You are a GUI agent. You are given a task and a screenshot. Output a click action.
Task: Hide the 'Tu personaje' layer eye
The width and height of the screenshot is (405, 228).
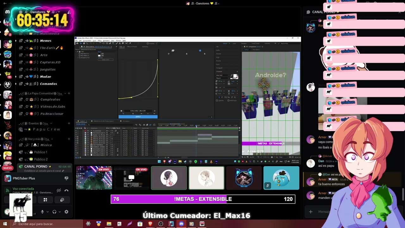(x=76, y=131)
